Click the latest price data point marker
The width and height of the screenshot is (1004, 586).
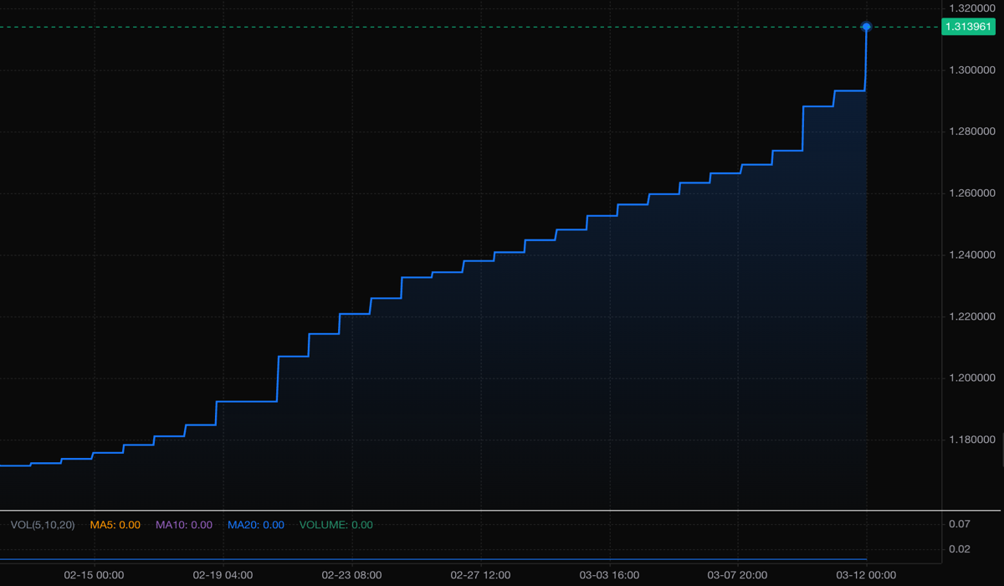866,27
